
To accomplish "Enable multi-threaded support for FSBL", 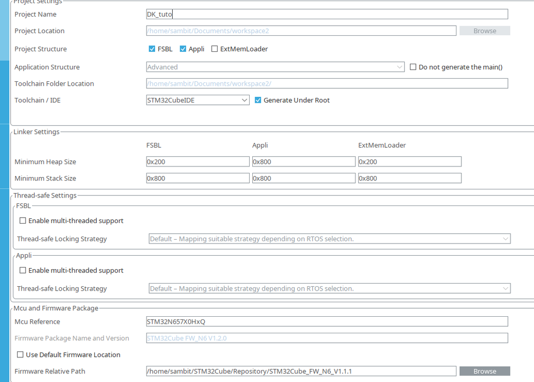I will (23, 221).
